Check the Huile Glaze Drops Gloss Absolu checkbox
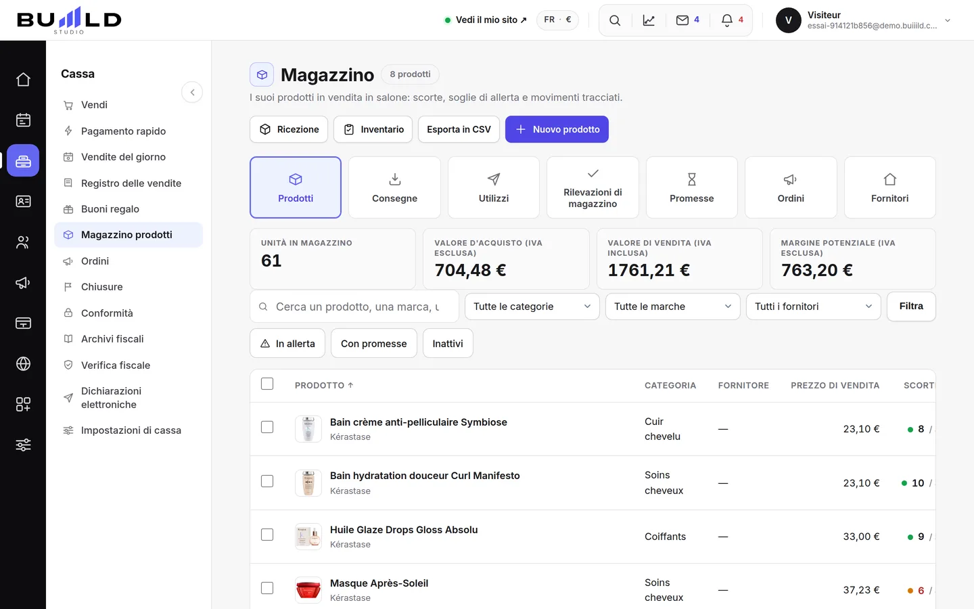This screenshot has height=609, width=974. coord(267,535)
